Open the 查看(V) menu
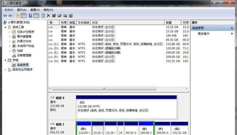 (35, 10)
